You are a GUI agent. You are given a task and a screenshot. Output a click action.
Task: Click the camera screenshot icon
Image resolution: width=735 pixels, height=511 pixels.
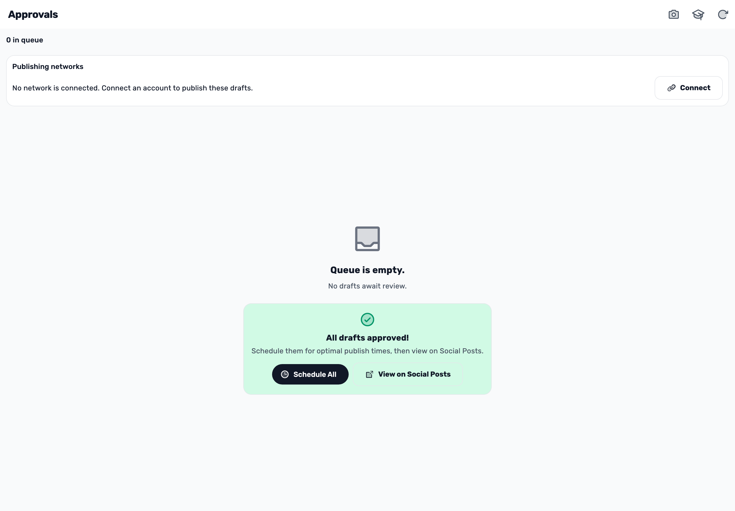pyautogui.click(x=673, y=14)
